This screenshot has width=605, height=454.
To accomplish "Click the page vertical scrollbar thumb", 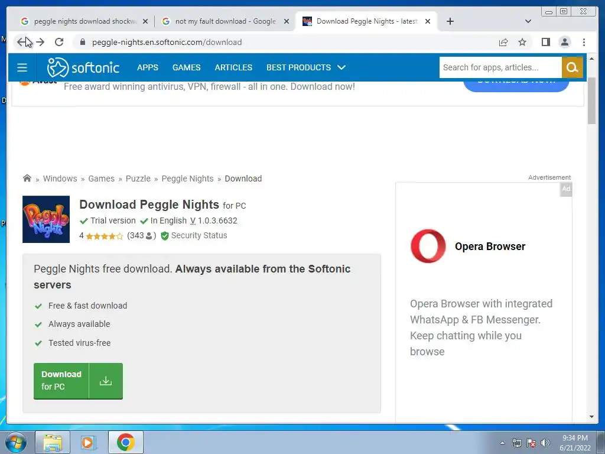I will pos(591,100).
